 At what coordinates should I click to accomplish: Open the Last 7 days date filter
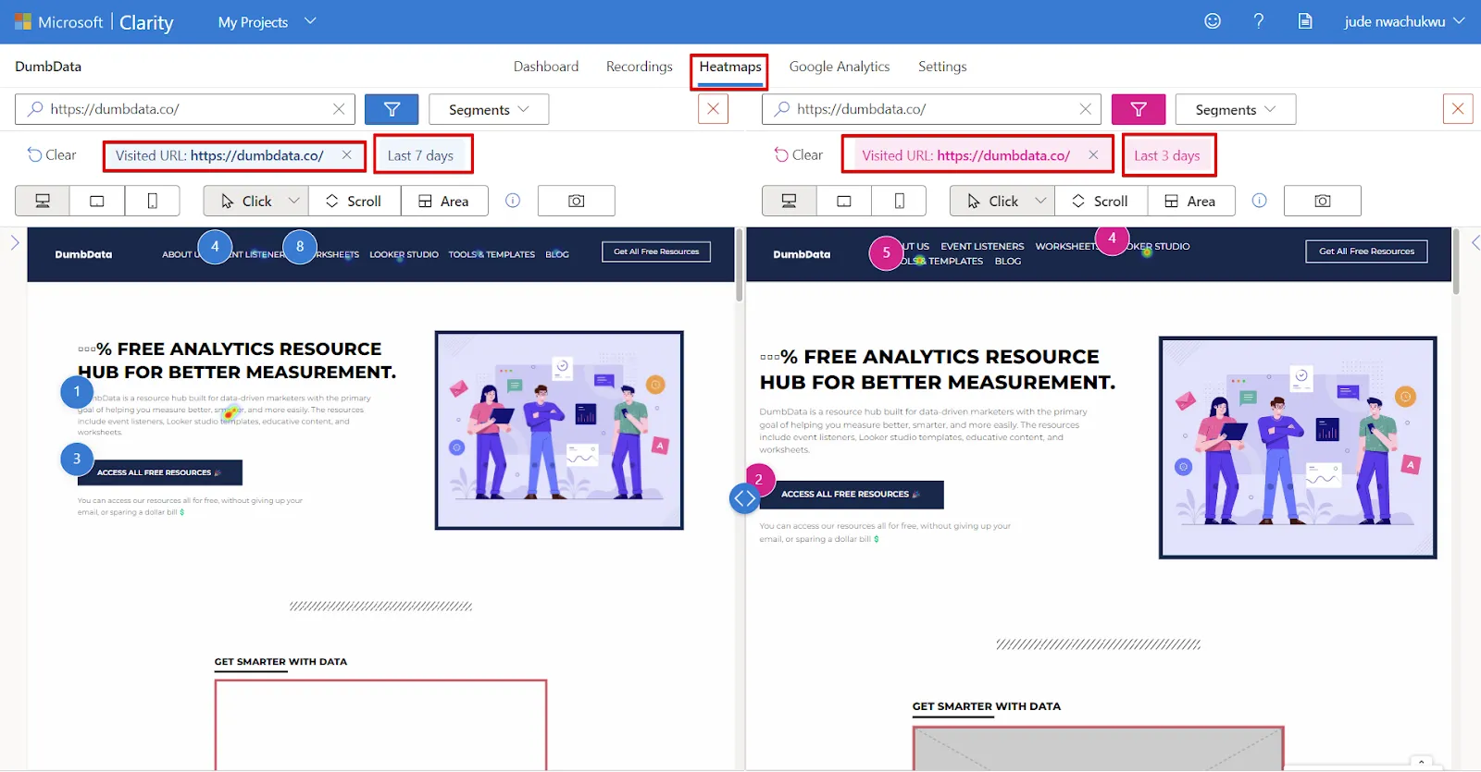(x=421, y=155)
